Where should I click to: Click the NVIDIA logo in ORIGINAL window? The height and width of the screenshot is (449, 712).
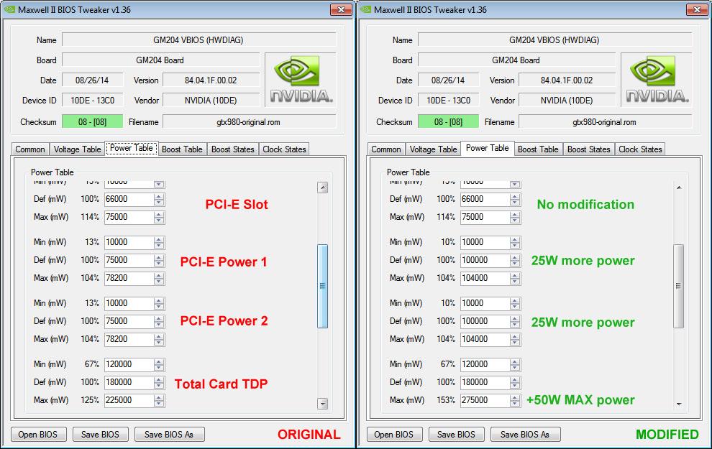[301, 79]
